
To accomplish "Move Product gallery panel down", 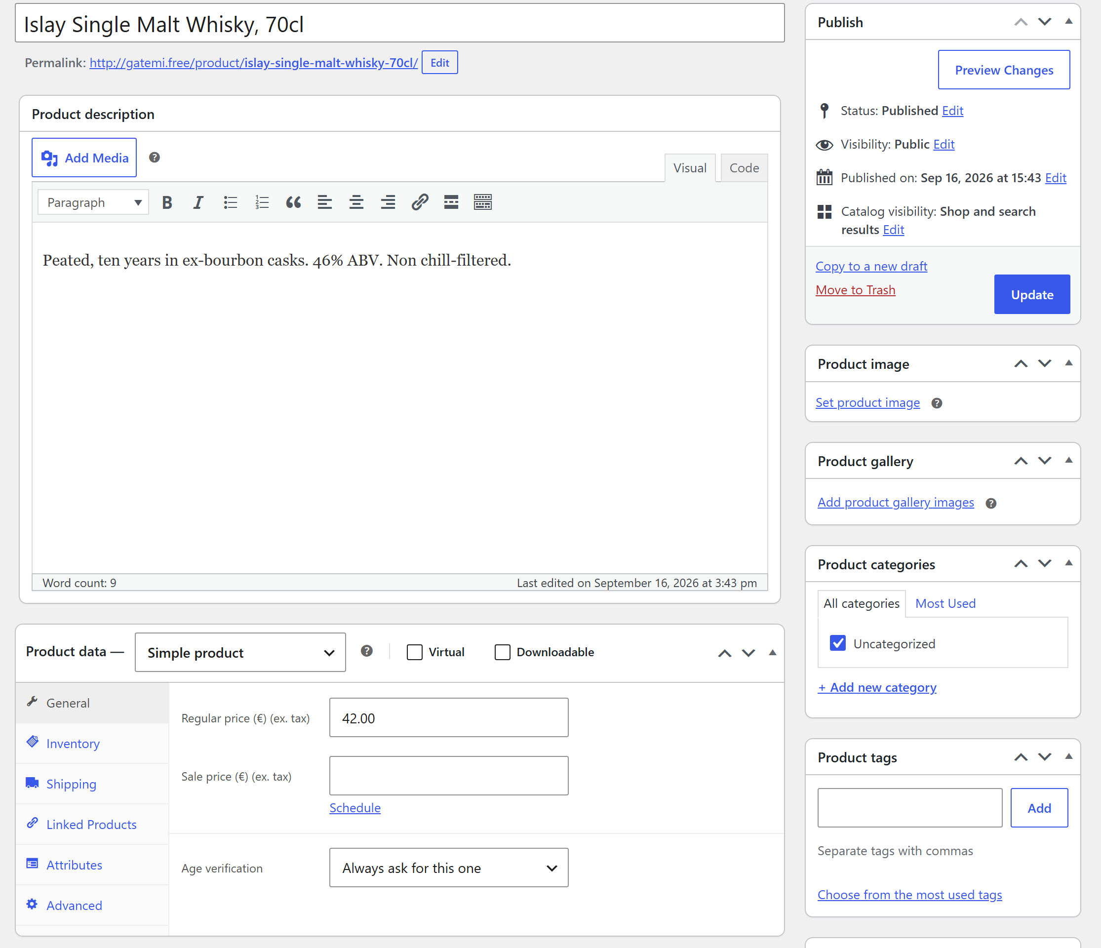I will click(x=1045, y=461).
